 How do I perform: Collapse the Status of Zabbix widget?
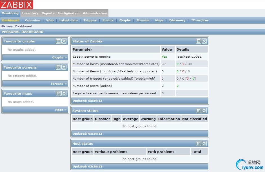[204, 41]
